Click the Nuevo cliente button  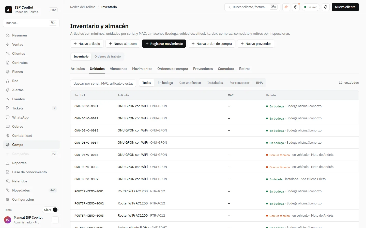pos(345,7)
